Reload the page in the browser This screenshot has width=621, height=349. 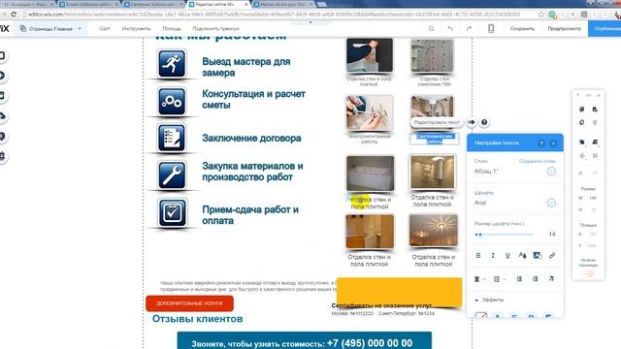point(14,15)
